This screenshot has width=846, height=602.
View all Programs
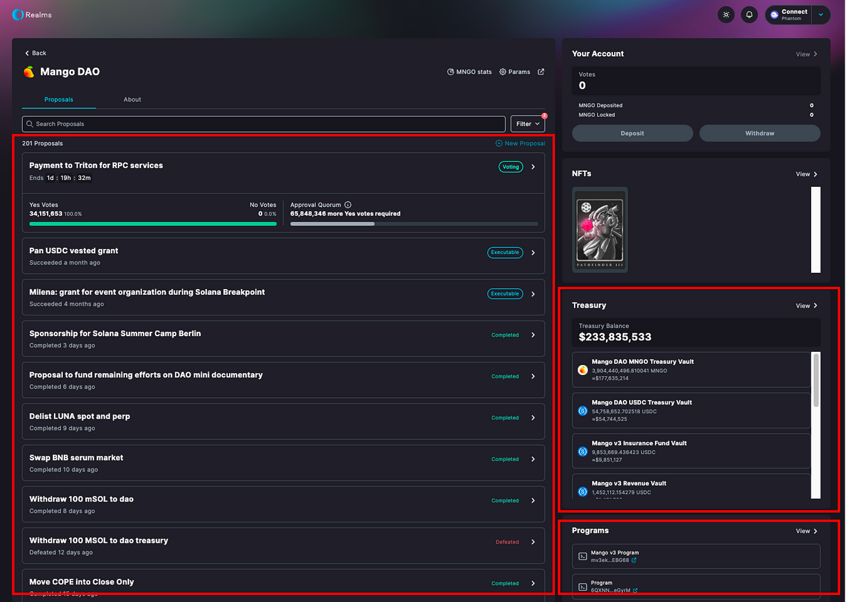(806, 531)
